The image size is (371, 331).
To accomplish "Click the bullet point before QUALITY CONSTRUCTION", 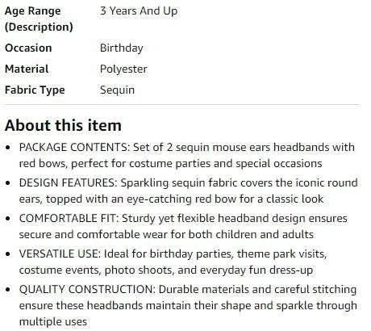I will click(x=8, y=290).
